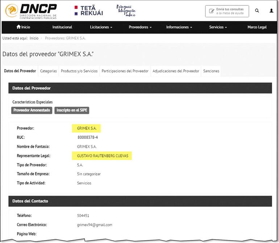Click the RUC value 80008378-4
Viewport: 279px width, 243px height.
click(88, 137)
